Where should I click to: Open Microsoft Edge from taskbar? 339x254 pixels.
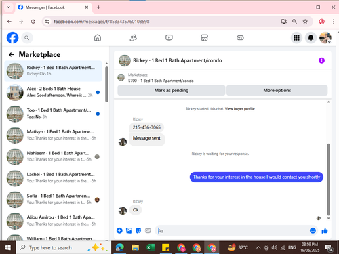tap(120, 247)
